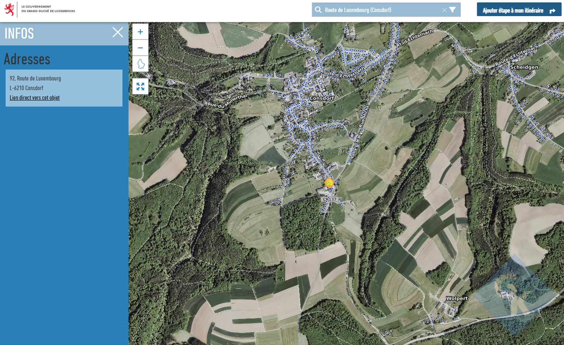Select the 92, Route de Luxembourg address card
The width and height of the screenshot is (564, 345).
(64, 88)
